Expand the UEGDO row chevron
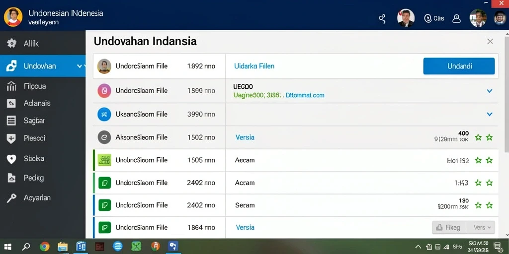 (490, 91)
